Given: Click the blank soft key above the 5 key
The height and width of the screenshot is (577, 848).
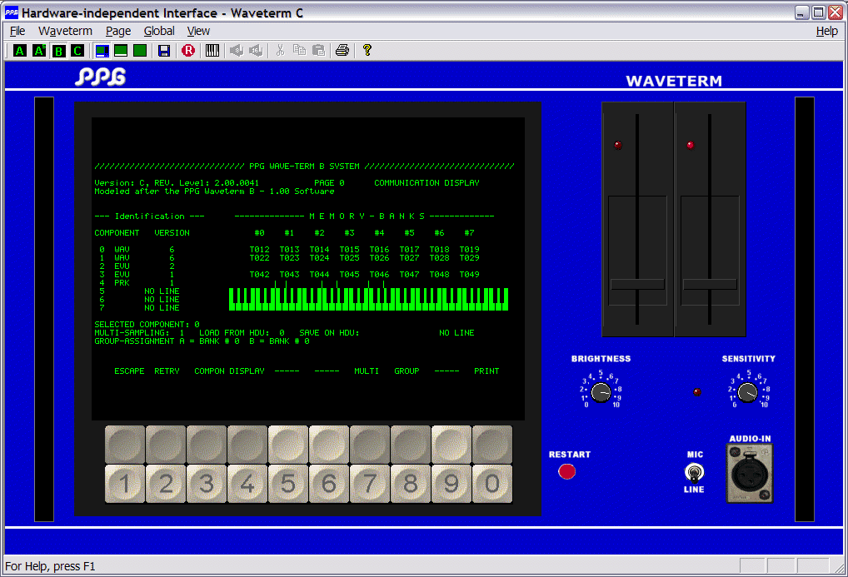Looking at the screenshot, I should [288, 445].
